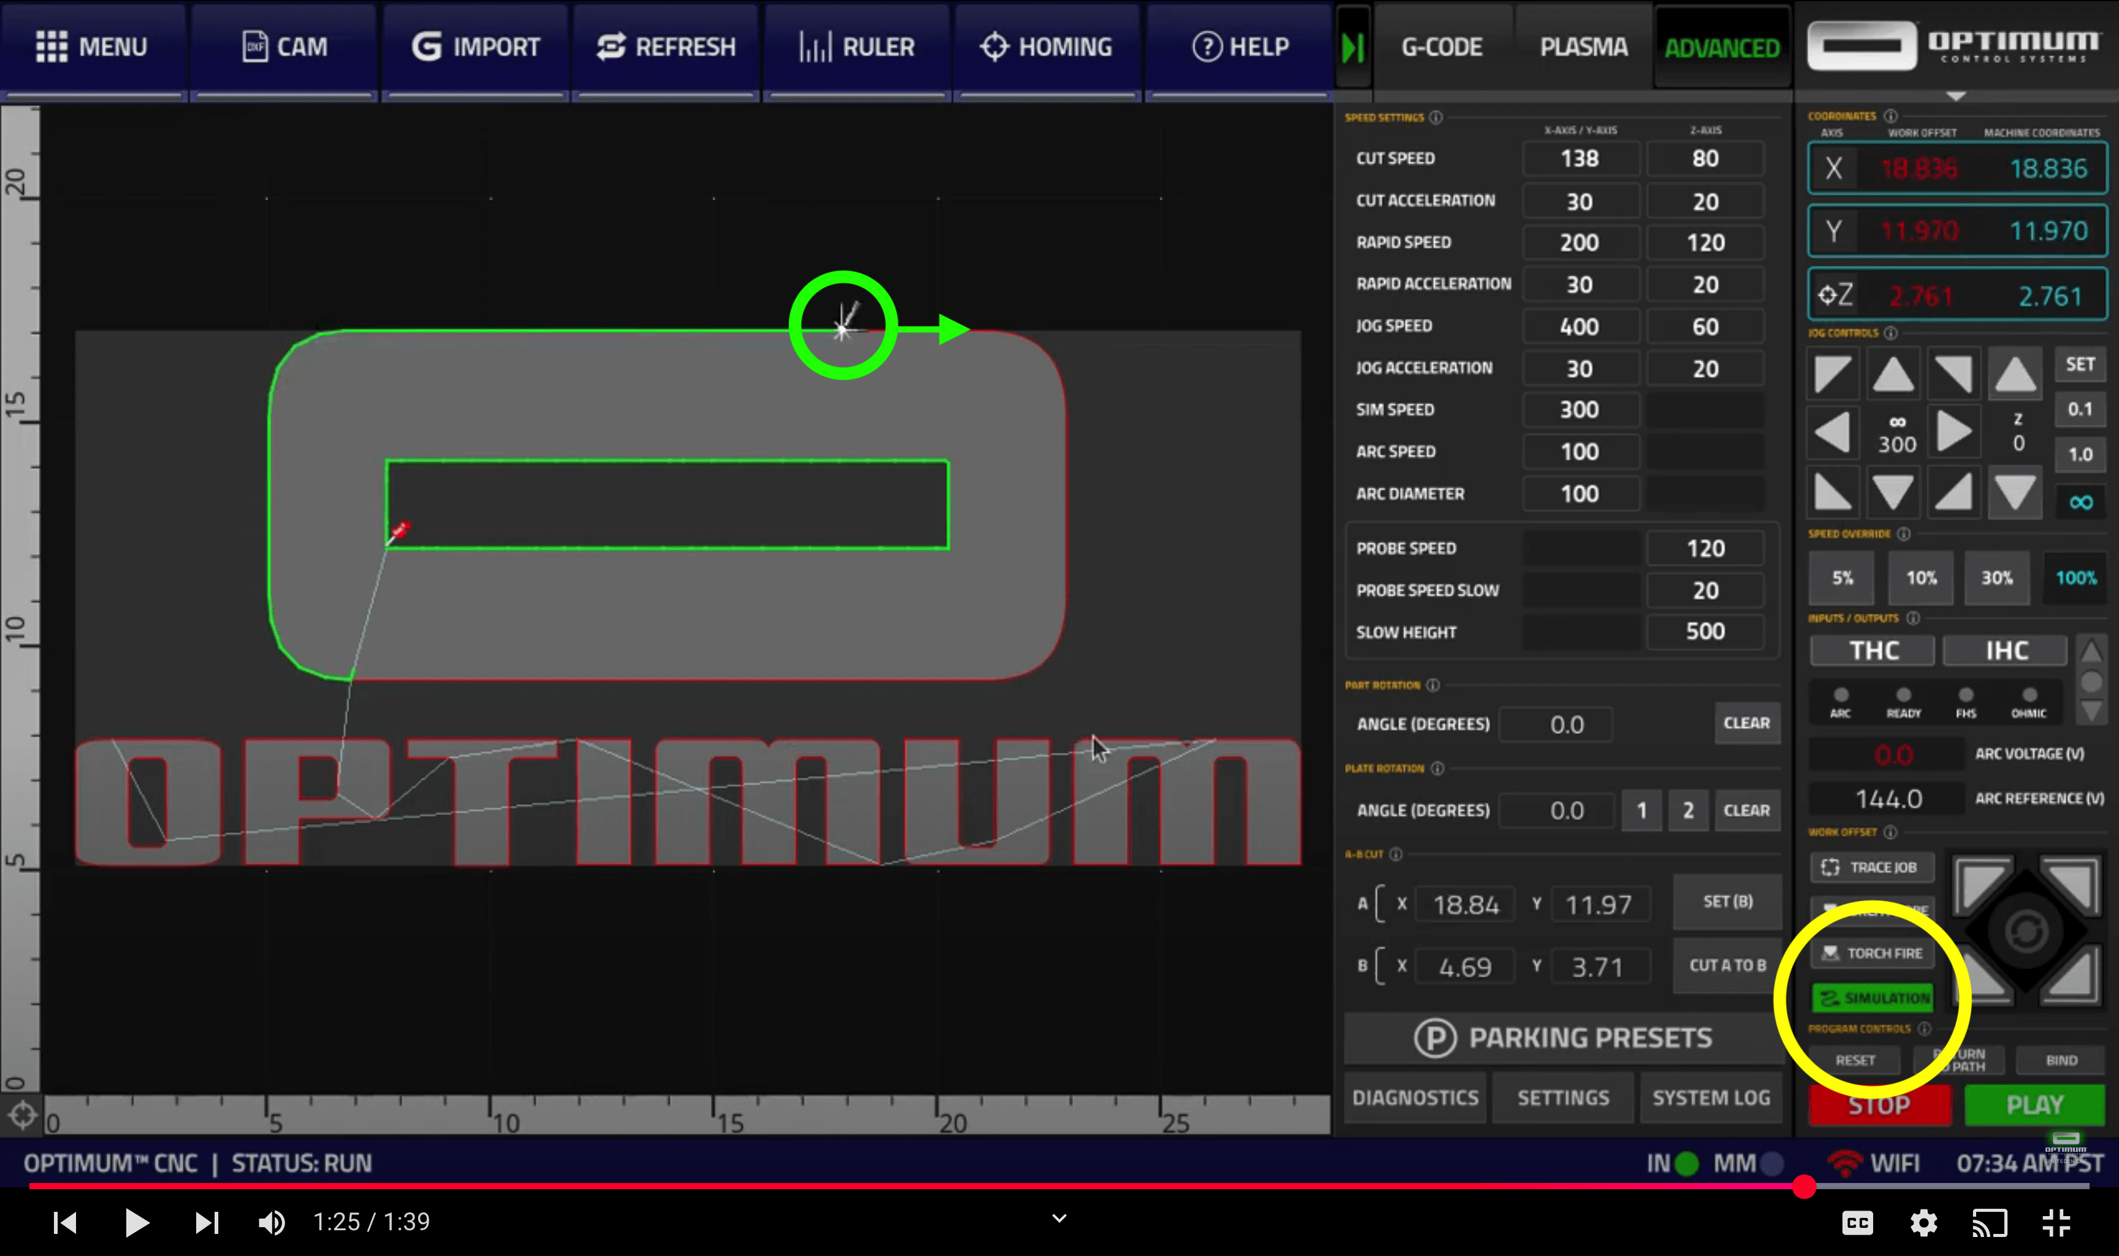Open the G-CODE tab
This screenshot has width=2119, height=1256.
click(x=1441, y=47)
